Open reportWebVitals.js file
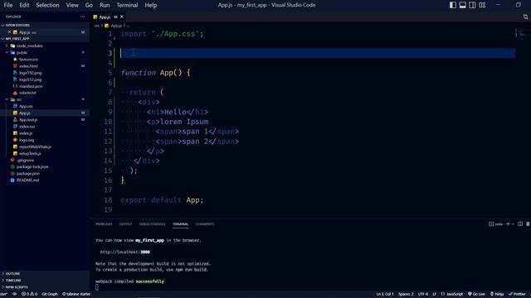Image resolution: width=531 pixels, height=298 pixels. tap(35, 147)
